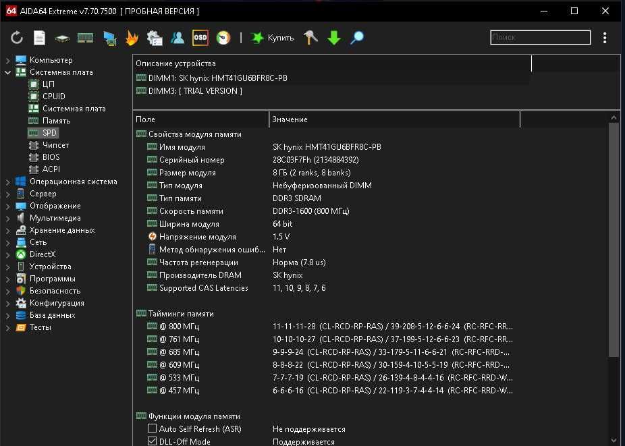Open the report wizard icon with gears
Screen dimensions: 625x446
coord(155,38)
